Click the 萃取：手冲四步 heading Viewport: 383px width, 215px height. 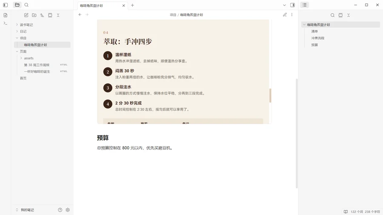(x=128, y=42)
